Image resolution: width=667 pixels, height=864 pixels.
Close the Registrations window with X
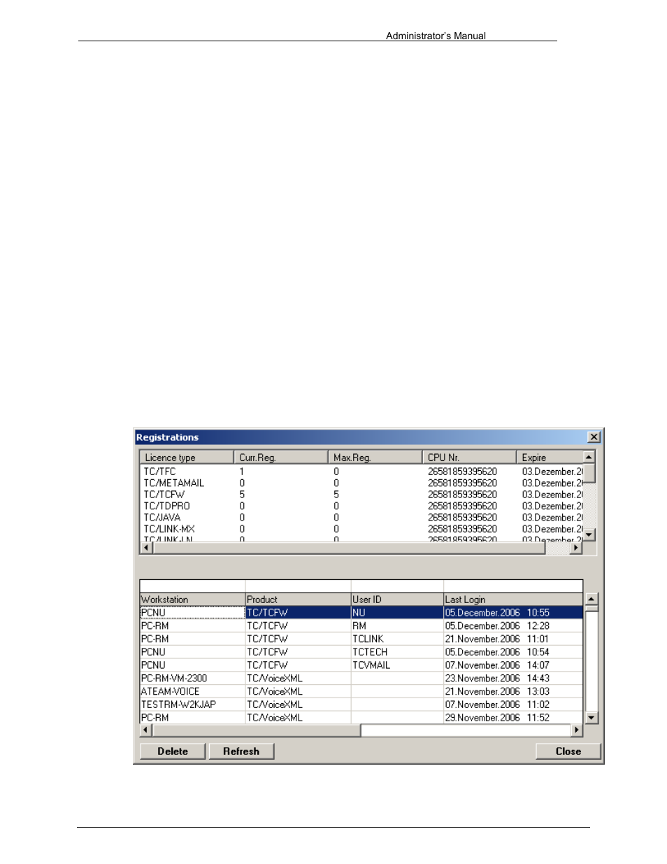[x=594, y=437]
